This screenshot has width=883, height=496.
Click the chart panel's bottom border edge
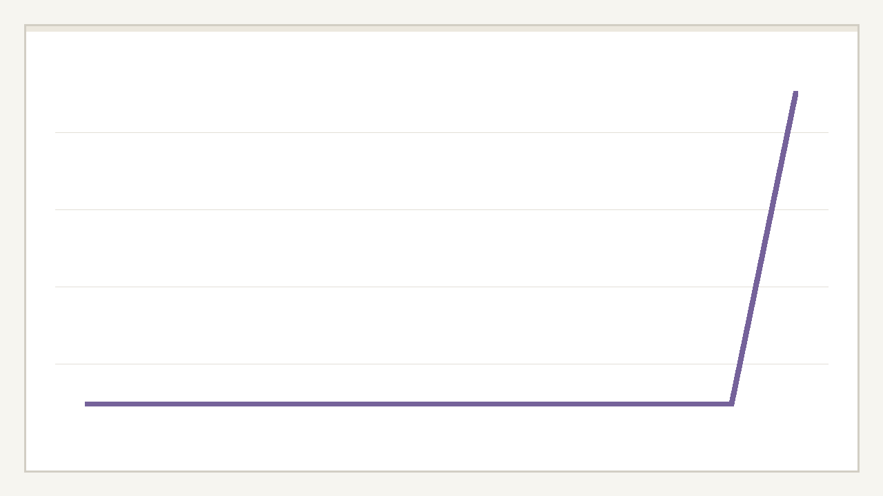pos(441,471)
